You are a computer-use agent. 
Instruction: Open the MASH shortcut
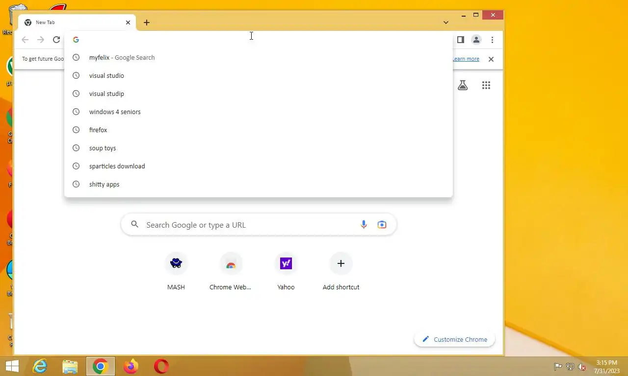pos(176,272)
